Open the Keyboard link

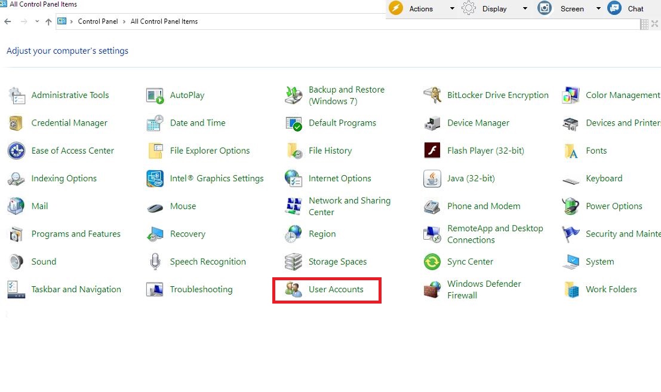point(604,179)
